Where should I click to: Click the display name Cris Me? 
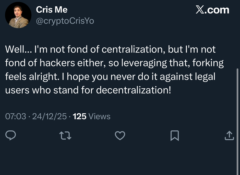pyautogui.click(x=52, y=9)
